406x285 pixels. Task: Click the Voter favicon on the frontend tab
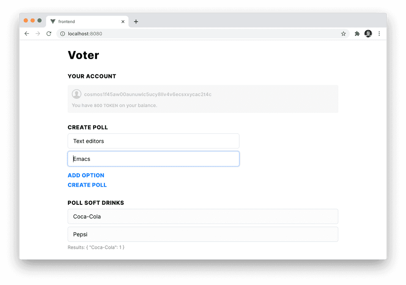pyautogui.click(x=52, y=21)
